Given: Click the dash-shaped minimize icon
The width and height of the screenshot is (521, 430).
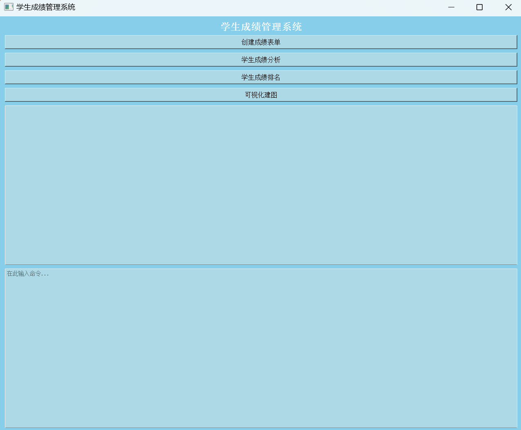Looking at the screenshot, I should [451, 7].
